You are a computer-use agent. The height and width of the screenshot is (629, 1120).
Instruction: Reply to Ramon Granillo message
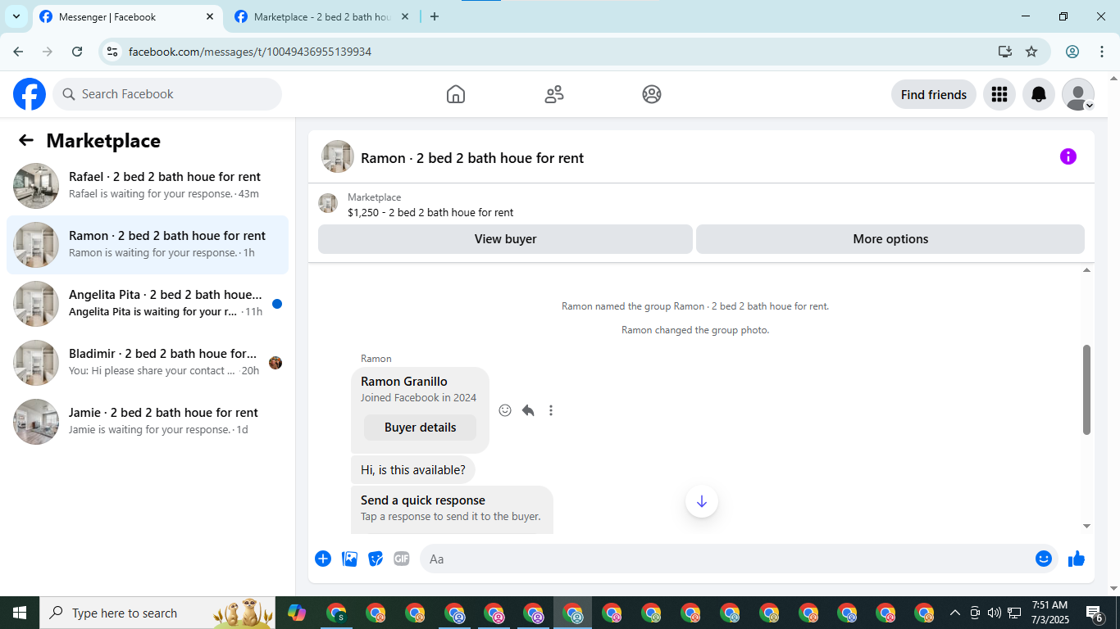click(x=528, y=410)
